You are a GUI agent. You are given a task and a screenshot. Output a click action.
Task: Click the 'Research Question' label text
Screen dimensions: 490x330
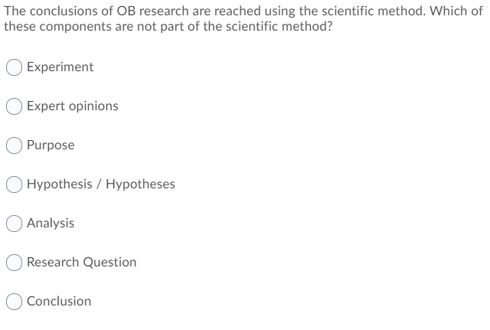(x=81, y=263)
